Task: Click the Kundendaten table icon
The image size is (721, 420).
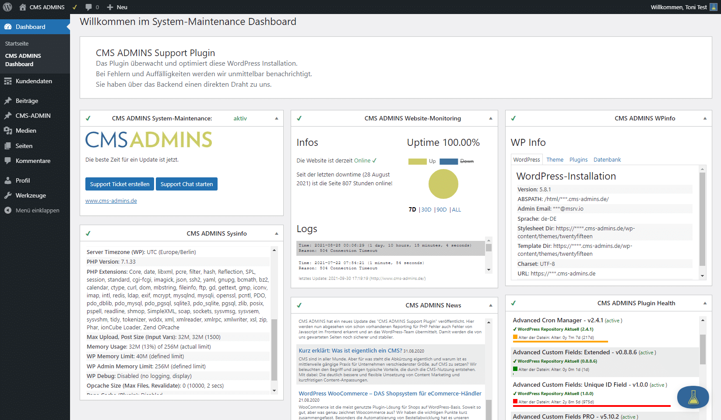Action: [x=8, y=81]
